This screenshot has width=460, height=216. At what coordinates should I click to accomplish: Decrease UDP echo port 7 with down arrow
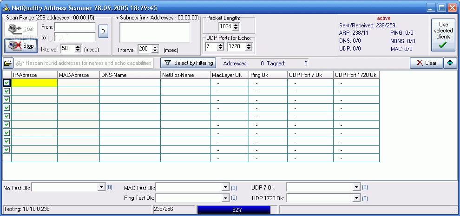coord(221,48)
